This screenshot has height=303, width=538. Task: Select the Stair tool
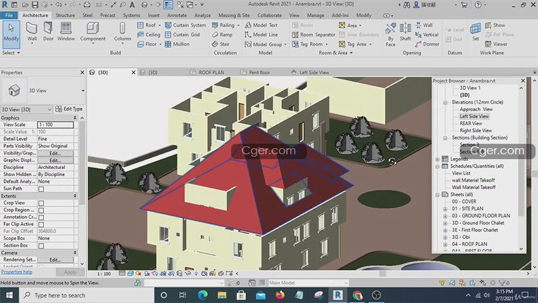click(x=220, y=44)
